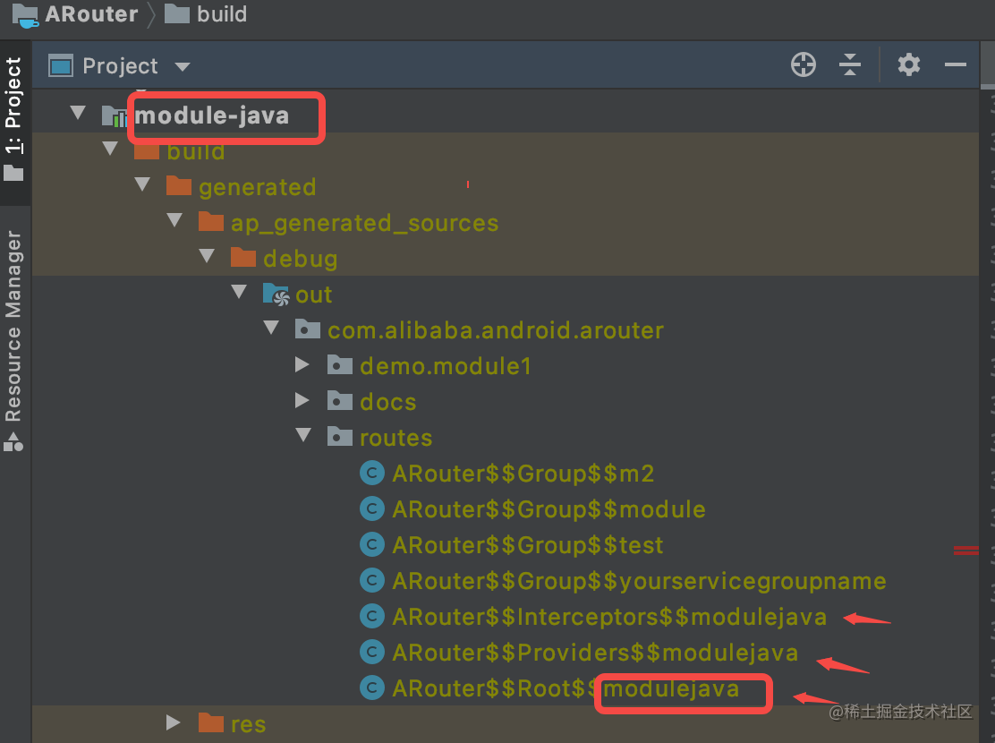Open the Project panel settings gear
The height and width of the screenshot is (743, 995).
[909, 64]
